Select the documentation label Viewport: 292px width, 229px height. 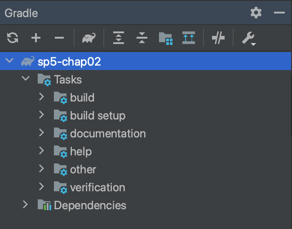(108, 133)
